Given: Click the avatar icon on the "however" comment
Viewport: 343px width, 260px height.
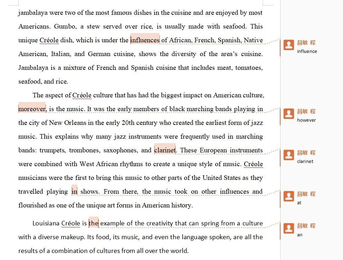Looking at the screenshot, I should [x=289, y=114].
